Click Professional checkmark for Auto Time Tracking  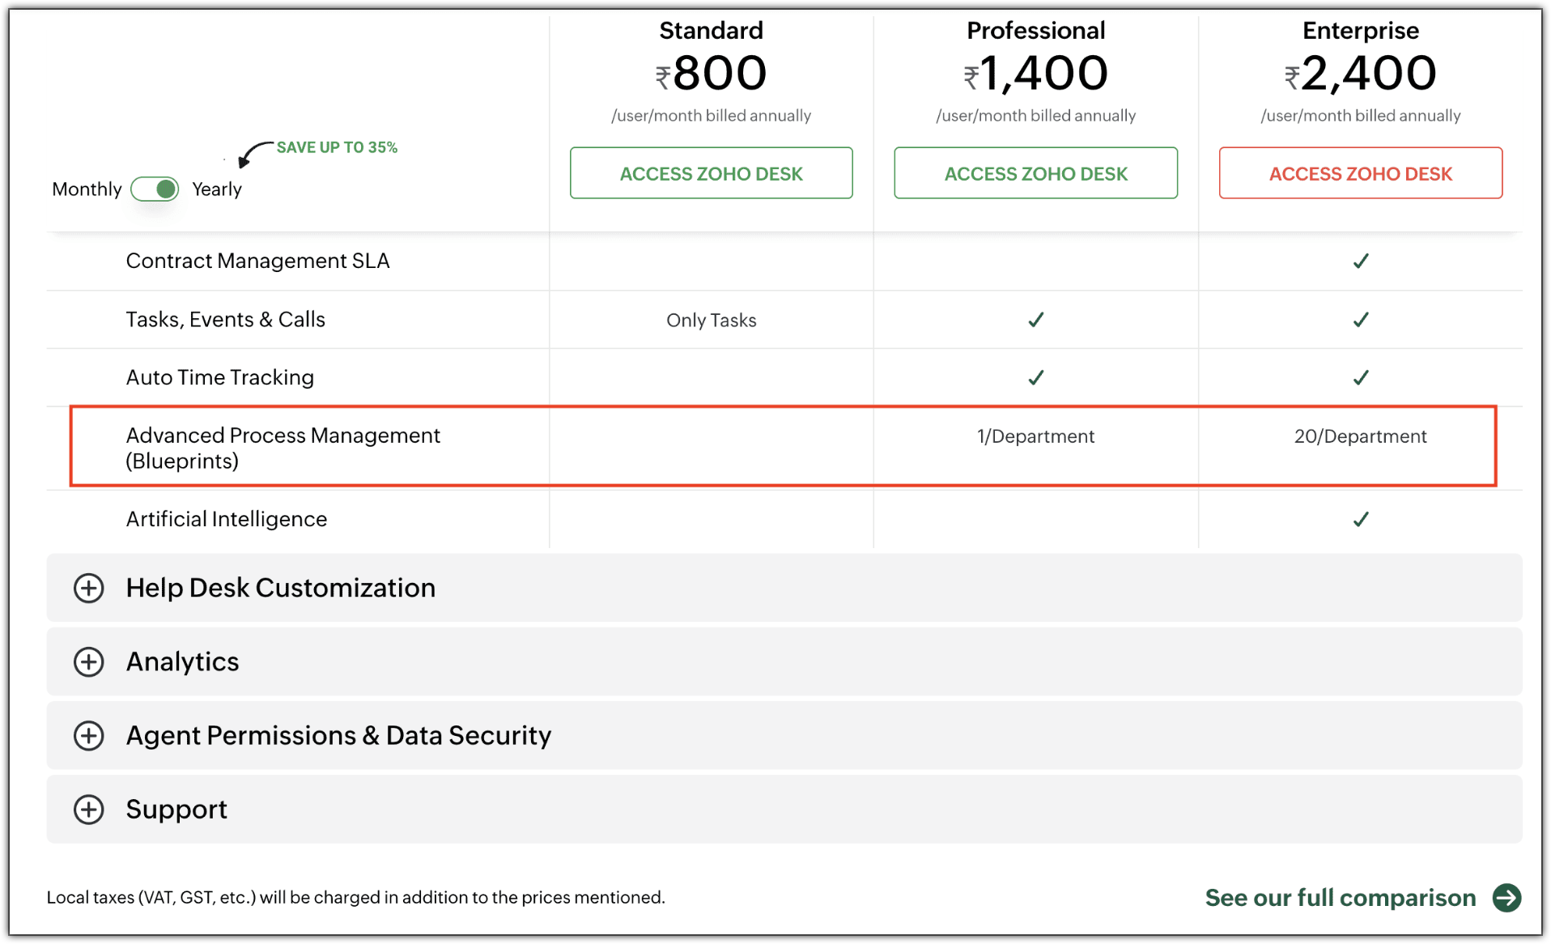1035,377
